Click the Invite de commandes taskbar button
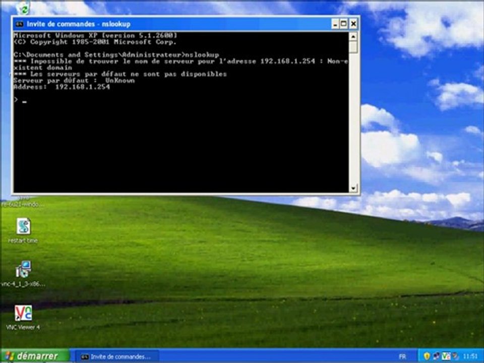 117,356
